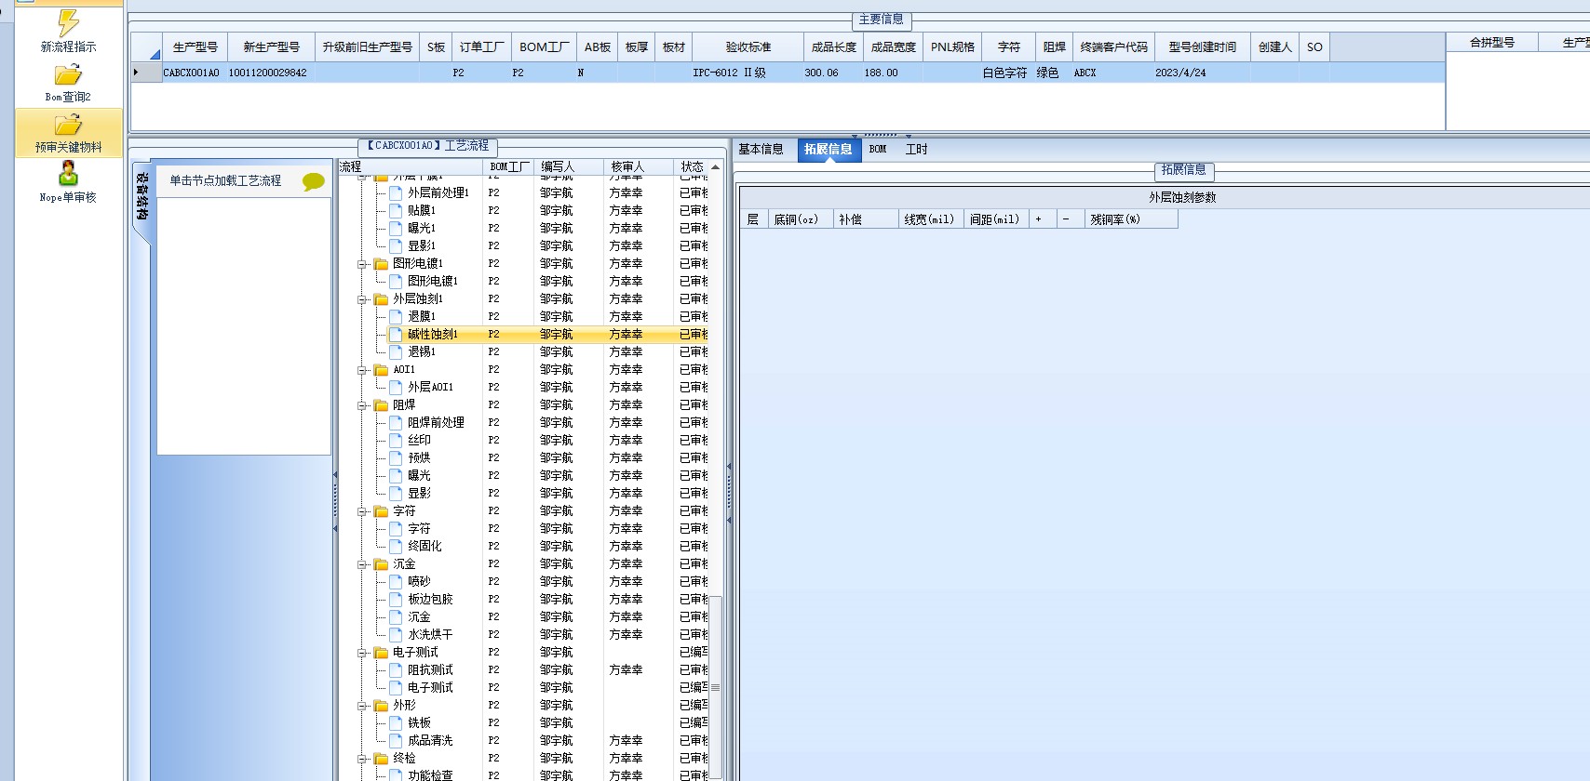Image resolution: width=1590 pixels, height=781 pixels.
Task: Collapse the 阻焊 folder node
Action: click(x=362, y=405)
